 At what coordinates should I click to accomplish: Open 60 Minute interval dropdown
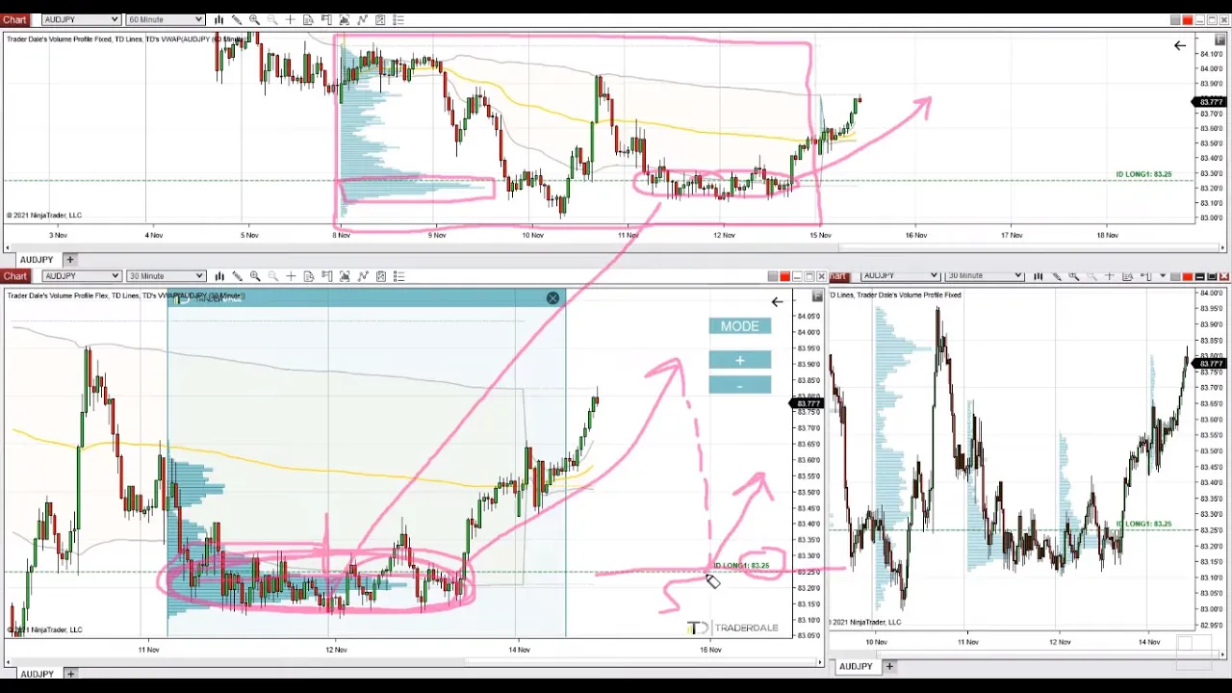point(165,19)
